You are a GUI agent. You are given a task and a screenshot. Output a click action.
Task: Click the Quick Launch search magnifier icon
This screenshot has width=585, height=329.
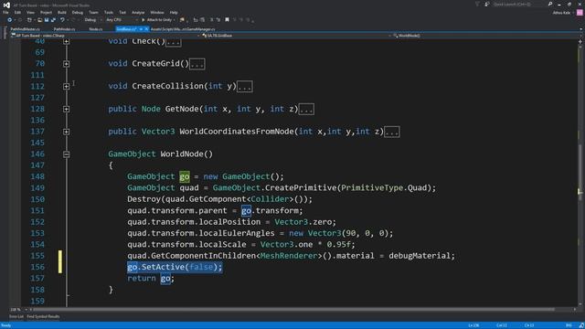pos(550,5)
